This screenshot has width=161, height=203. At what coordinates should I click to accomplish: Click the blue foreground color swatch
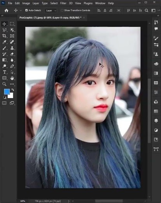[x=7, y=91]
